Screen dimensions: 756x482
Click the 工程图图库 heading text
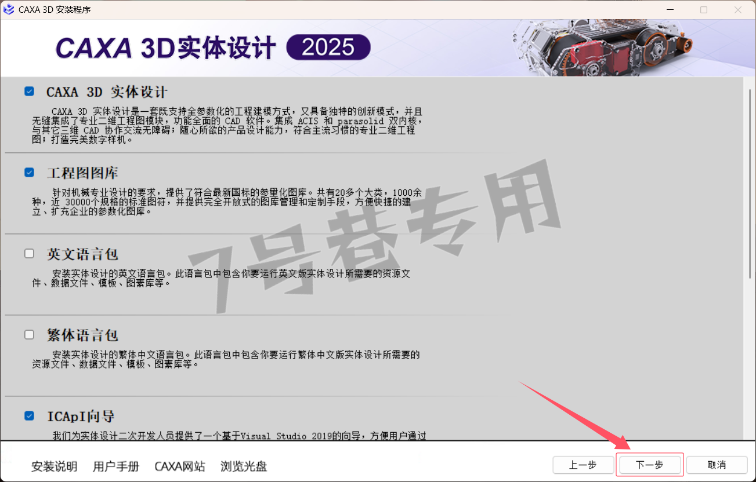pos(82,173)
